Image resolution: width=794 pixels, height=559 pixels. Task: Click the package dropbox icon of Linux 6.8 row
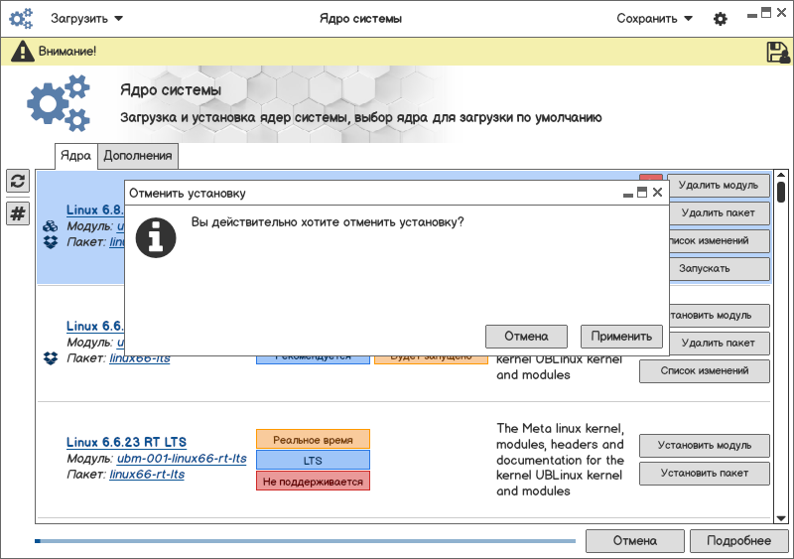point(51,242)
